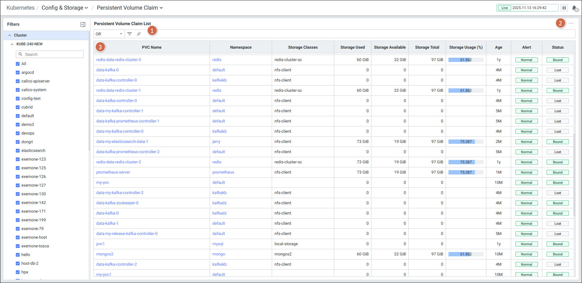The height and width of the screenshot is (283, 582).
Task: Collapse the Cluster filter section
Action: [x=10, y=35]
